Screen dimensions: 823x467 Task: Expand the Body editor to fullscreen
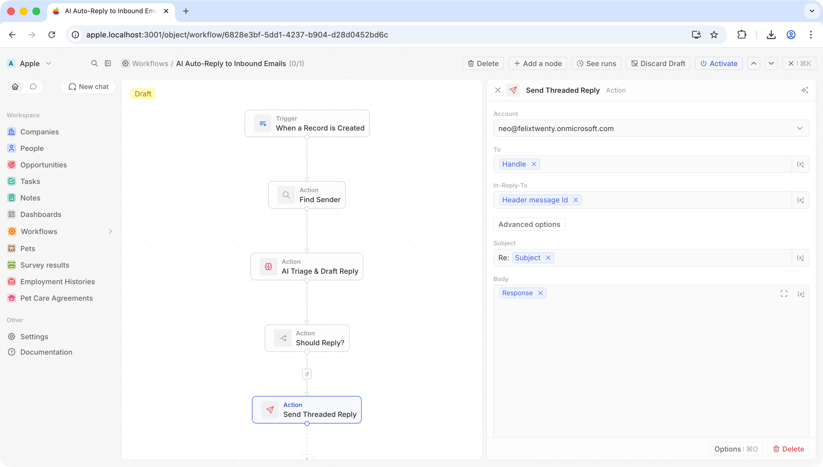point(784,294)
